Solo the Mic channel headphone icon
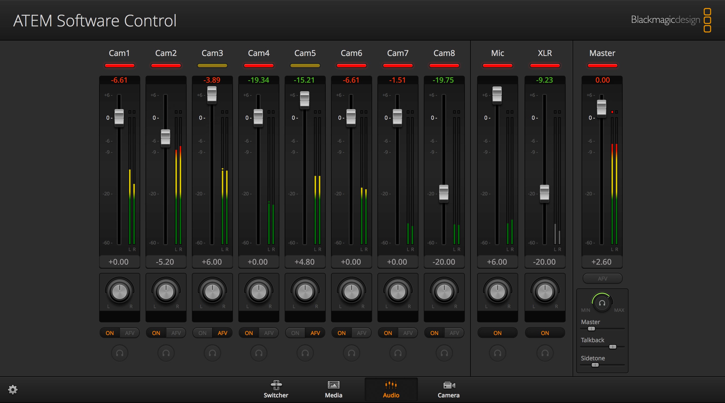Viewport: 725px width, 403px height. point(498,353)
